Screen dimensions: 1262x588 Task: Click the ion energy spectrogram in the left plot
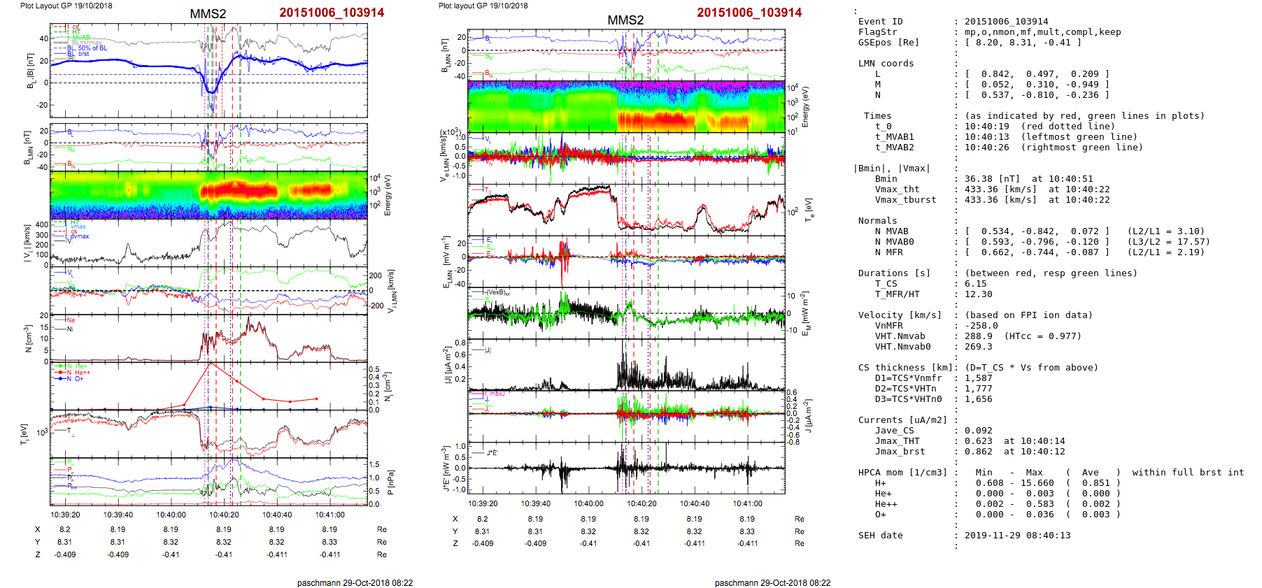[208, 195]
